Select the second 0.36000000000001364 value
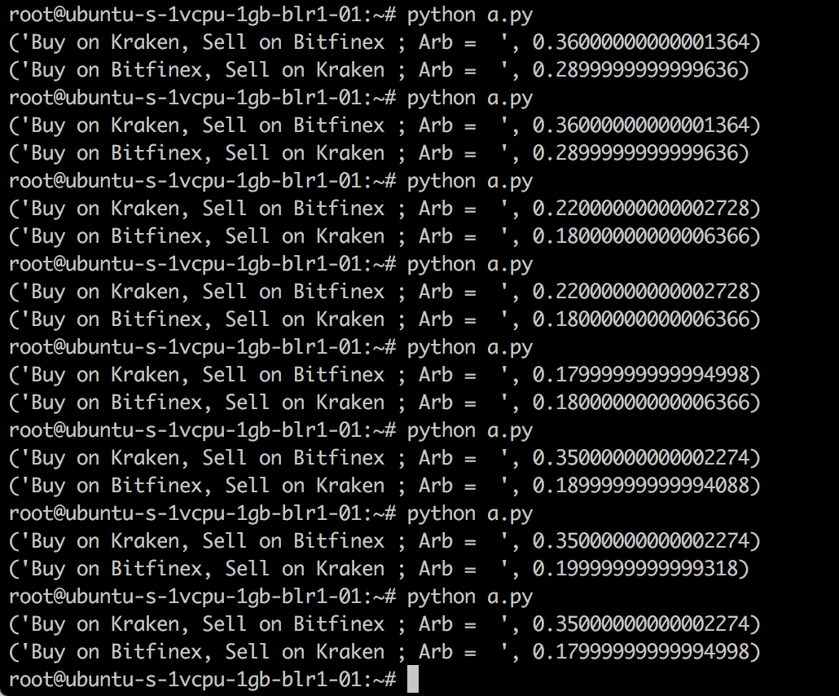The width and height of the screenshot is (839, 696). click(x=640, y=126)
